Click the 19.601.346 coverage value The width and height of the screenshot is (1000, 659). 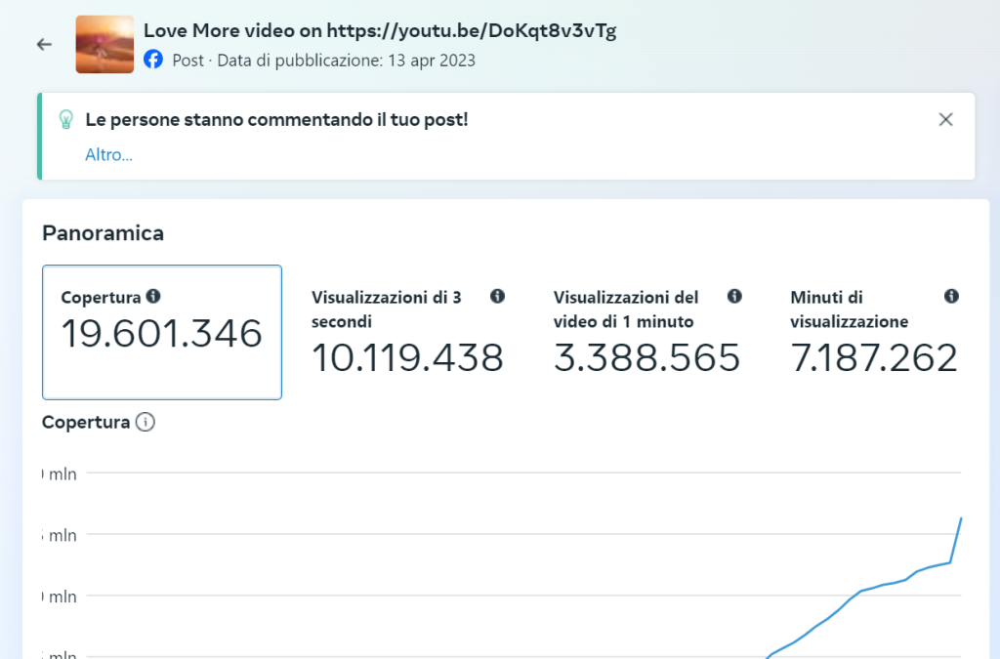[162, 334]
